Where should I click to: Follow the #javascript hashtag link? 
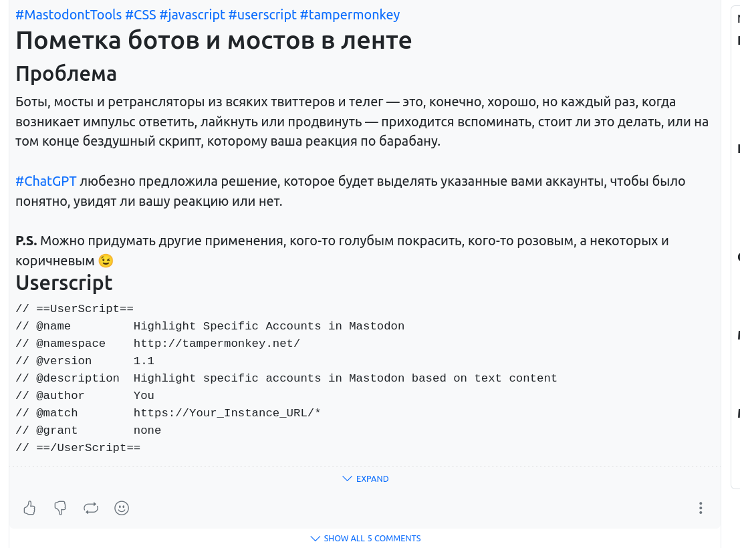pyautogui.click(x=192, y=15)
